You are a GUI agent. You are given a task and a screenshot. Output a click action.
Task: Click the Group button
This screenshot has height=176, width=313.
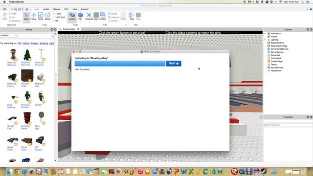112,14
